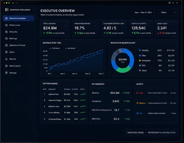184x143 pixels.
Task: Click the 98% vs target value
Action: 76,113
